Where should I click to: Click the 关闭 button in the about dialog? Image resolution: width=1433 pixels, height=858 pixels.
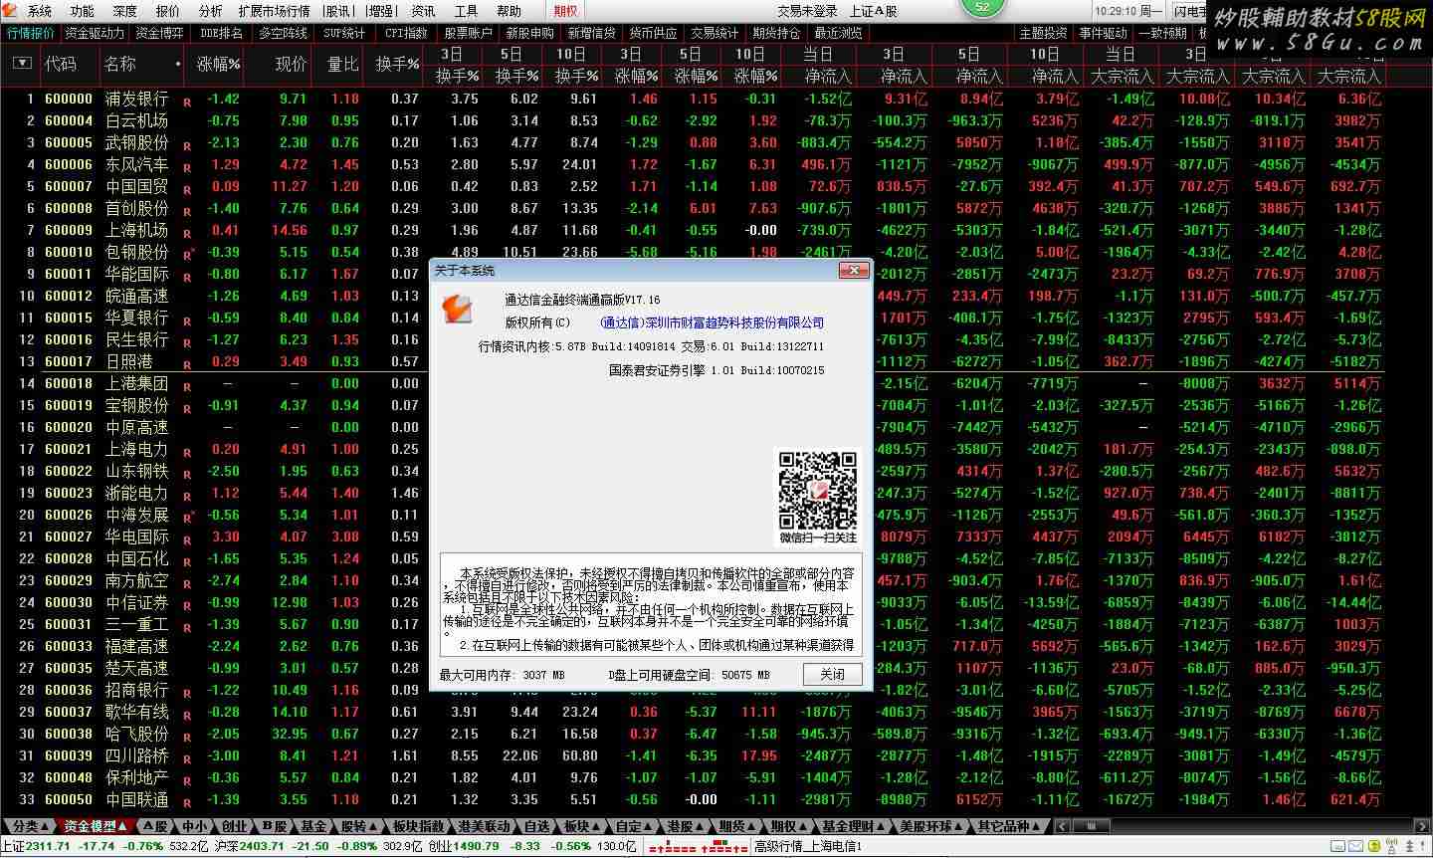point(832,674)
